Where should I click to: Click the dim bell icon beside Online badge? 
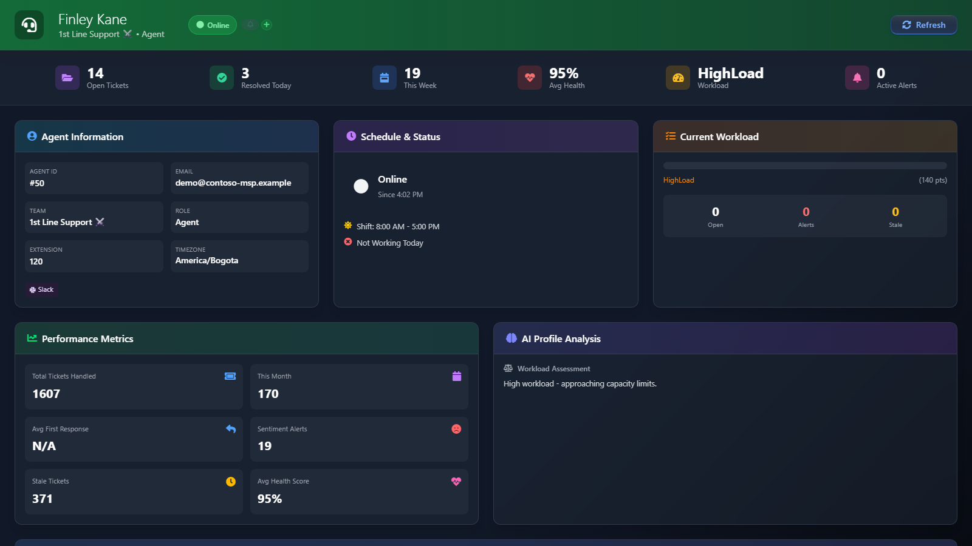point(250,25)
